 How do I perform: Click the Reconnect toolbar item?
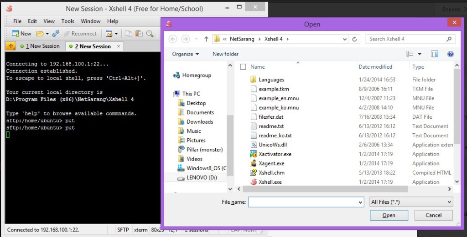coord(80,34)
